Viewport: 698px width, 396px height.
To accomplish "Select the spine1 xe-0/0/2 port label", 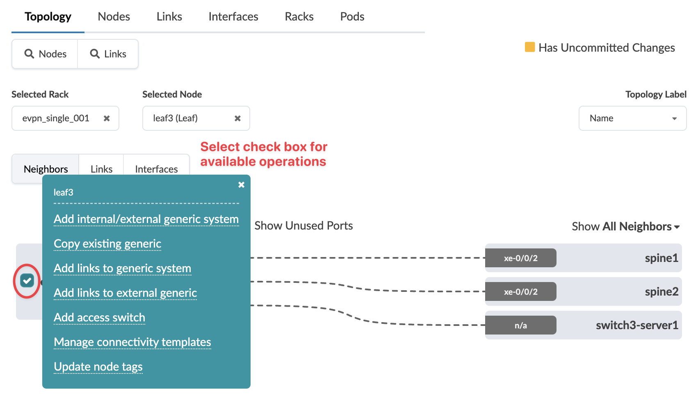I will (x=521, y=258).
